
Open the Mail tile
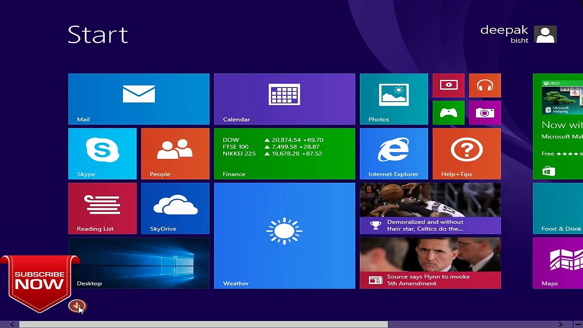click(x=139, y=99)
